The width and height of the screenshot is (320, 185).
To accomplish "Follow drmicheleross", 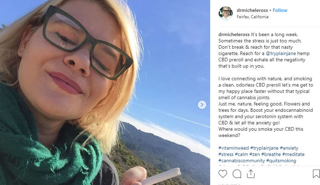I will 280,11.
